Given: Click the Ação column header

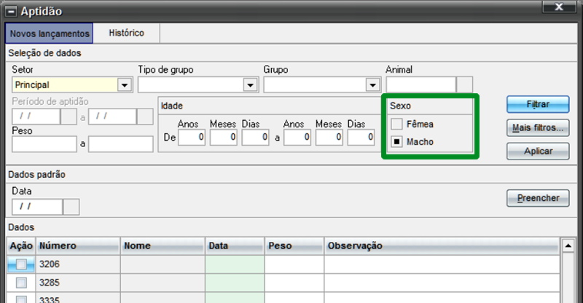Looking at the screenshot, I should coord(21,245).
